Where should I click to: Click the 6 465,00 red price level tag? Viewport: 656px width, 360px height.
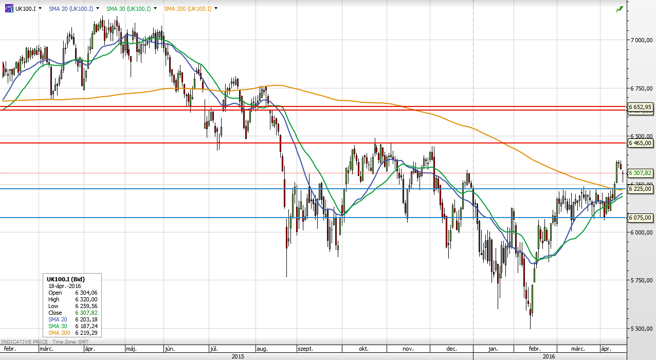(x=640, y=143)
